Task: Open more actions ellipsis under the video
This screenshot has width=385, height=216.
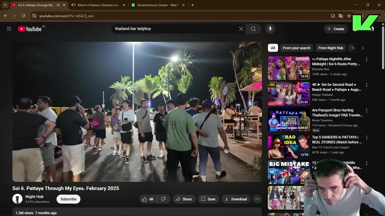Action: coord(257,199)
